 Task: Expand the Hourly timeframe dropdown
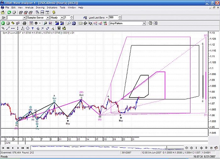(62, 18)
